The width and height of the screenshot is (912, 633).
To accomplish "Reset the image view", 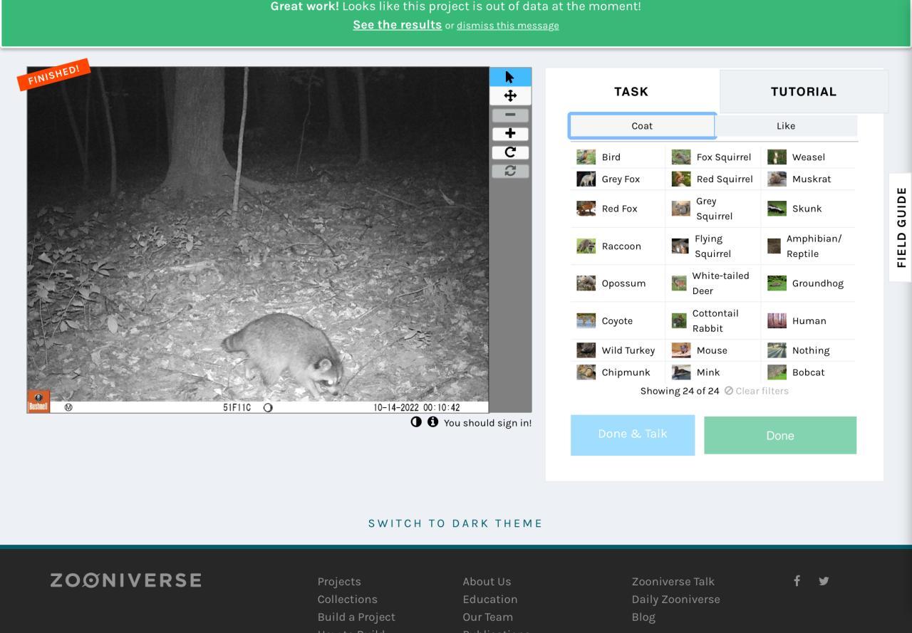I will pyautogui.click(x=510, y=171).
